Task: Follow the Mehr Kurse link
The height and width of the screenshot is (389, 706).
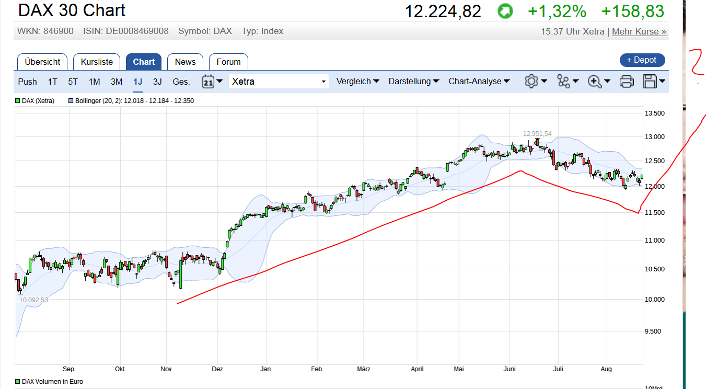Action: click(639, 31)
